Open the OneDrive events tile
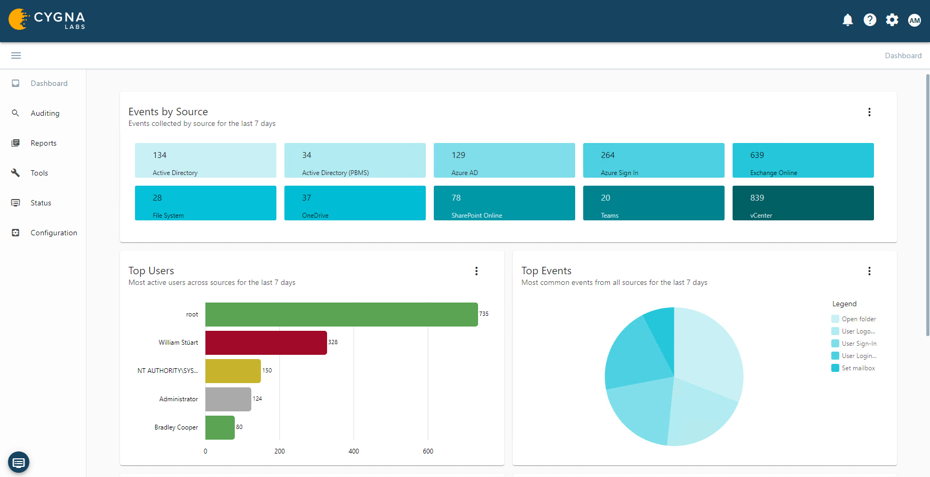Image resolution: width=930 pixels, height=477 pixels. click(x=355, y=203)
